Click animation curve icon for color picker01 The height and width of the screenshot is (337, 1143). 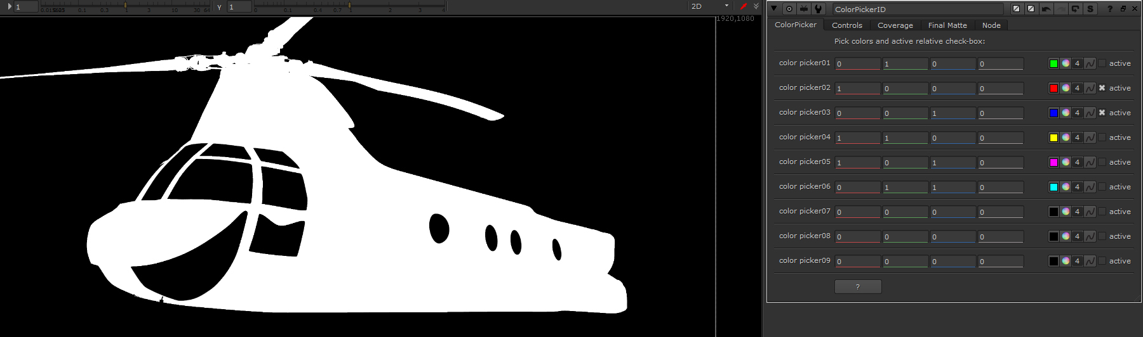point(1090,63)
